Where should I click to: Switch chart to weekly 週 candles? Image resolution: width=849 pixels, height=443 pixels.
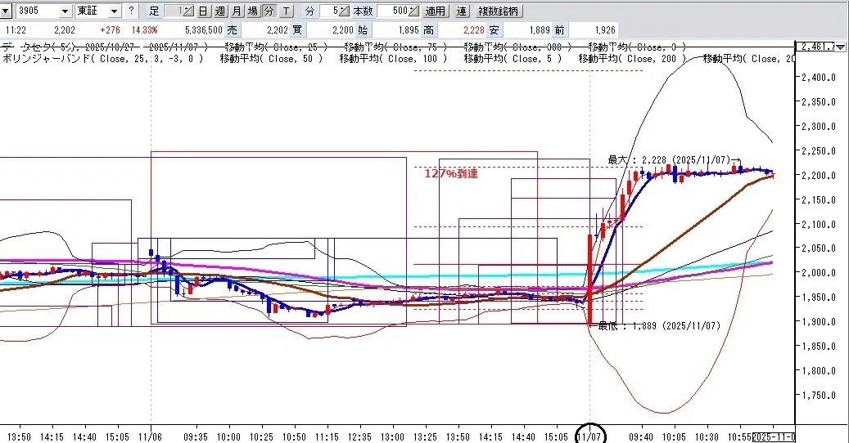(219, 11)
